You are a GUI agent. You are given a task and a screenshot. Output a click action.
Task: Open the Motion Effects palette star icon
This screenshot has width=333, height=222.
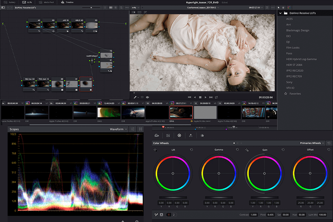point(202,135)
